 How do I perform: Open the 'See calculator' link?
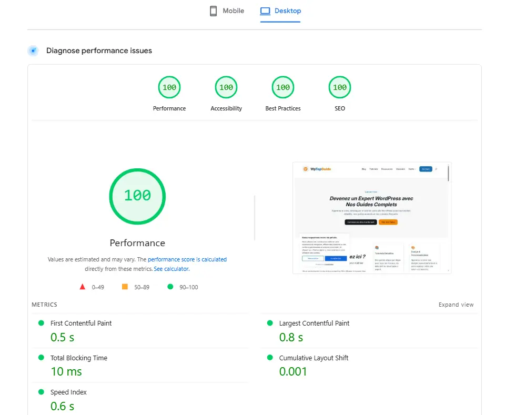point(171,269)
